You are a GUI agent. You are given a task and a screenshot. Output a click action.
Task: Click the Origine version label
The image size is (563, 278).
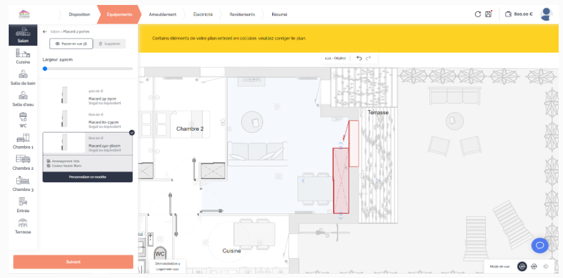336,58
